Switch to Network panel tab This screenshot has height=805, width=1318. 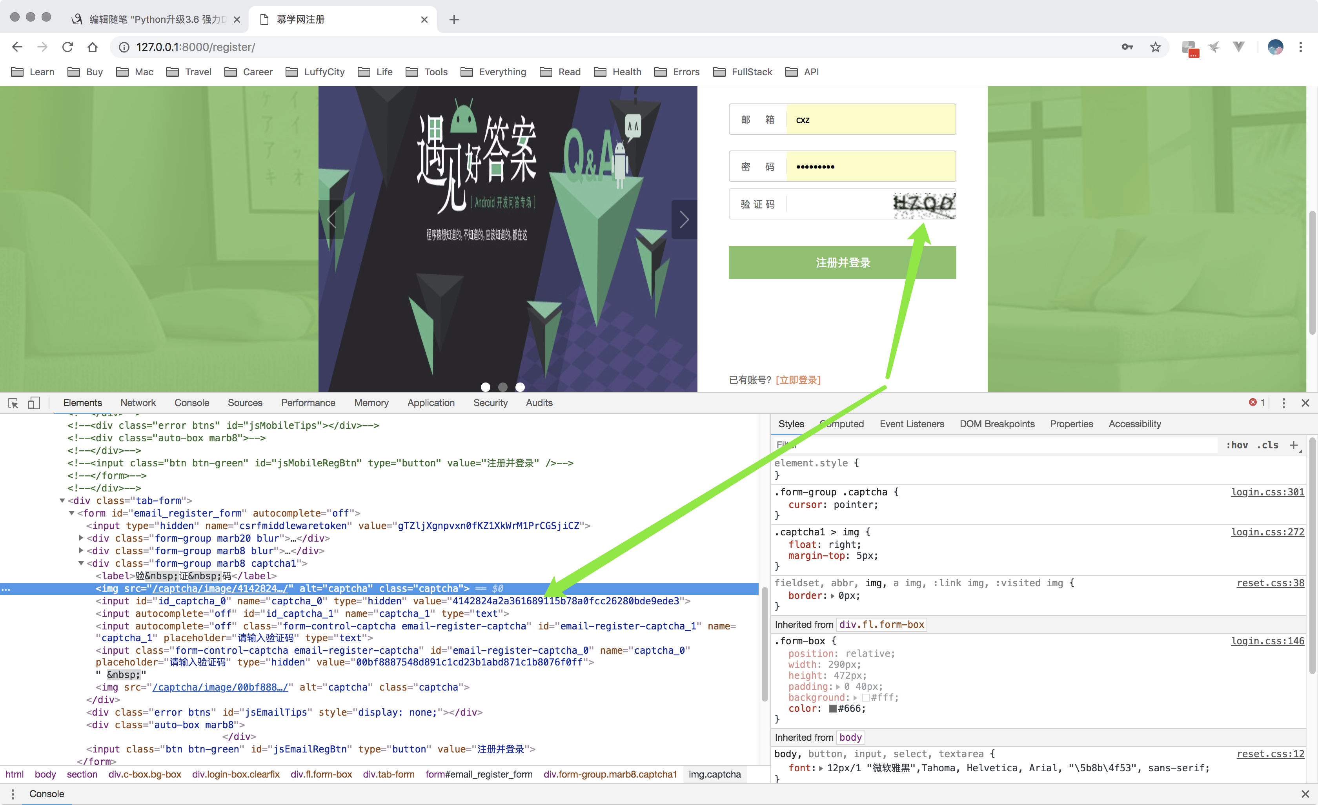click(137, 403)
